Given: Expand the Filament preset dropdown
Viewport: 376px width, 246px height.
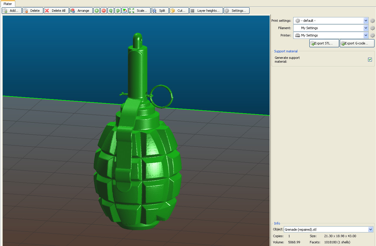Looking at the screenshot, I should 366,28.
